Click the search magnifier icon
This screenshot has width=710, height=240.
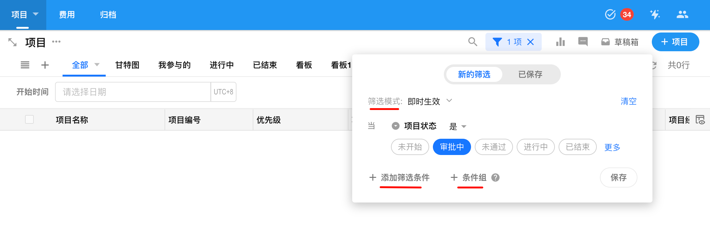(x=473, y=42)
